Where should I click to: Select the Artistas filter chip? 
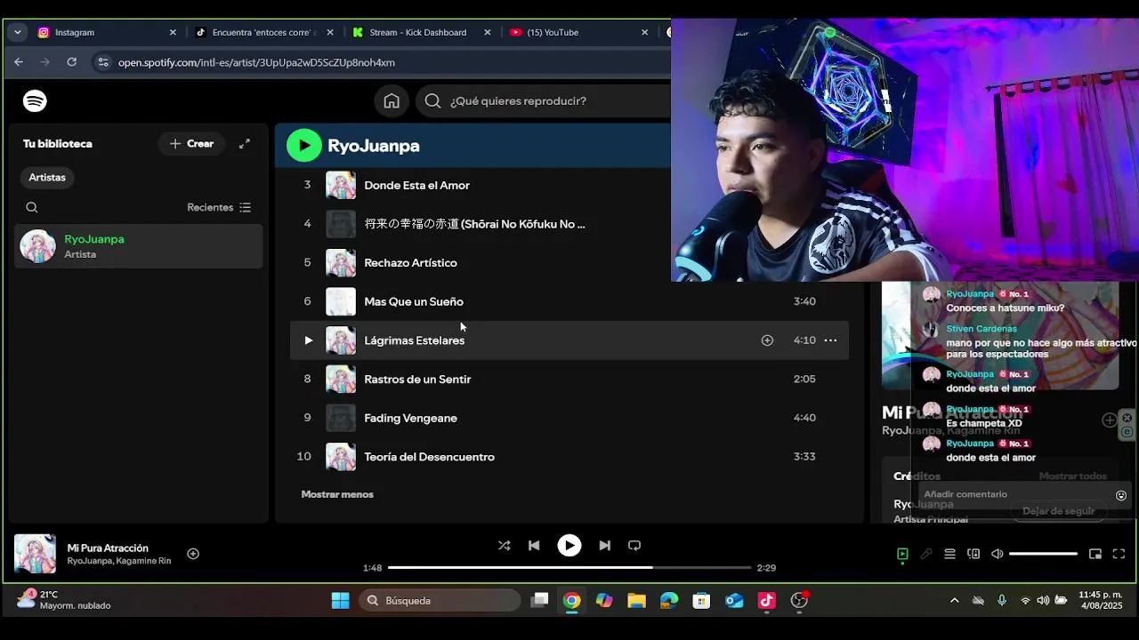(47, 177)
